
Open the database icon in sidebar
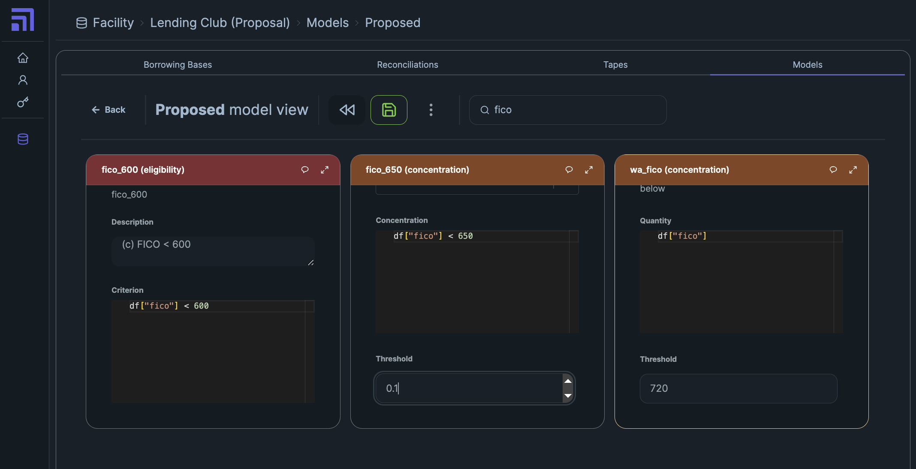[x=23, y=139]
